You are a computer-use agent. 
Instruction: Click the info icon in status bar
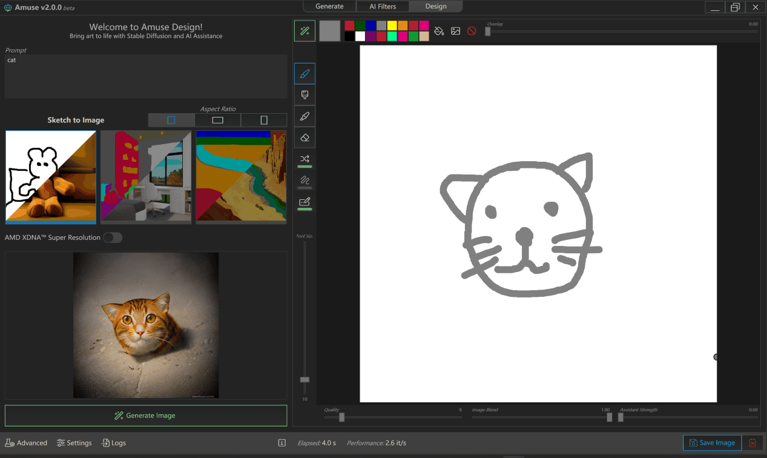tap(281, 443)
